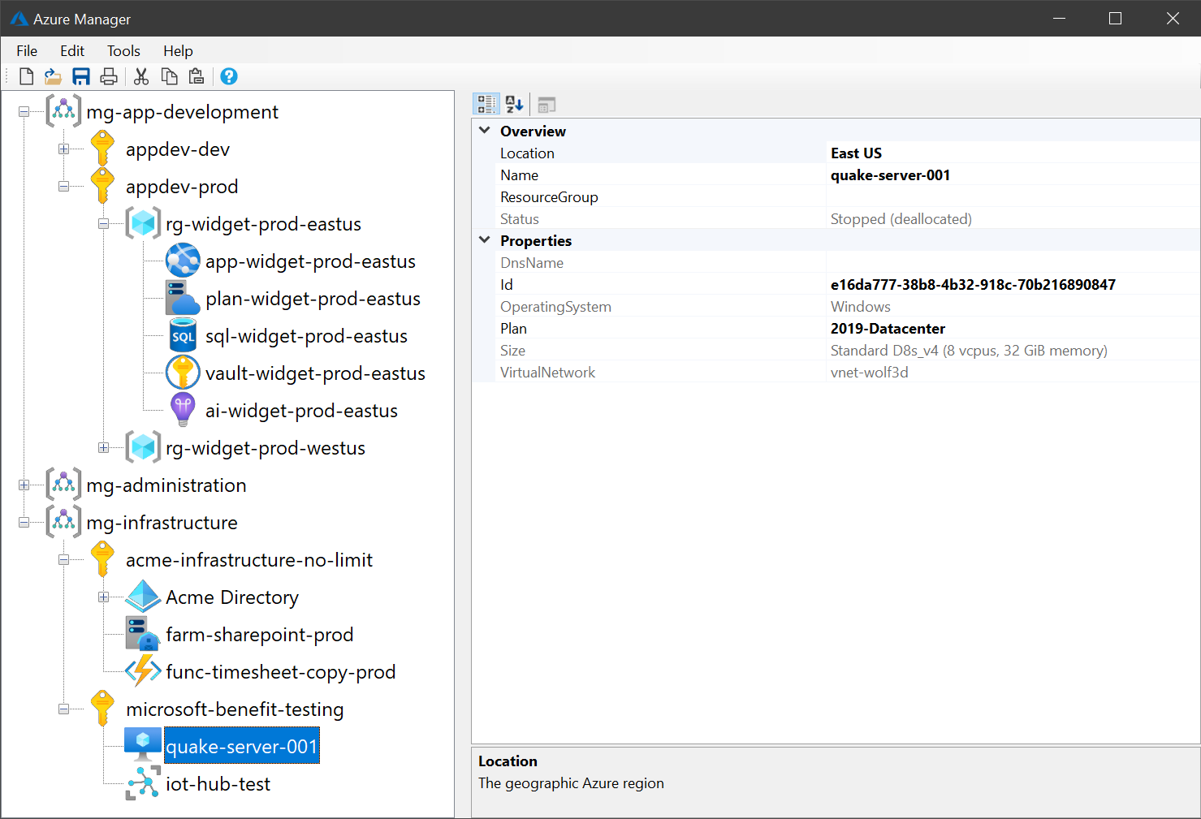Open the Edit menu
The height and width of the screenshot is (819, 1201).
pyautogui.click(x=72, y=50)
